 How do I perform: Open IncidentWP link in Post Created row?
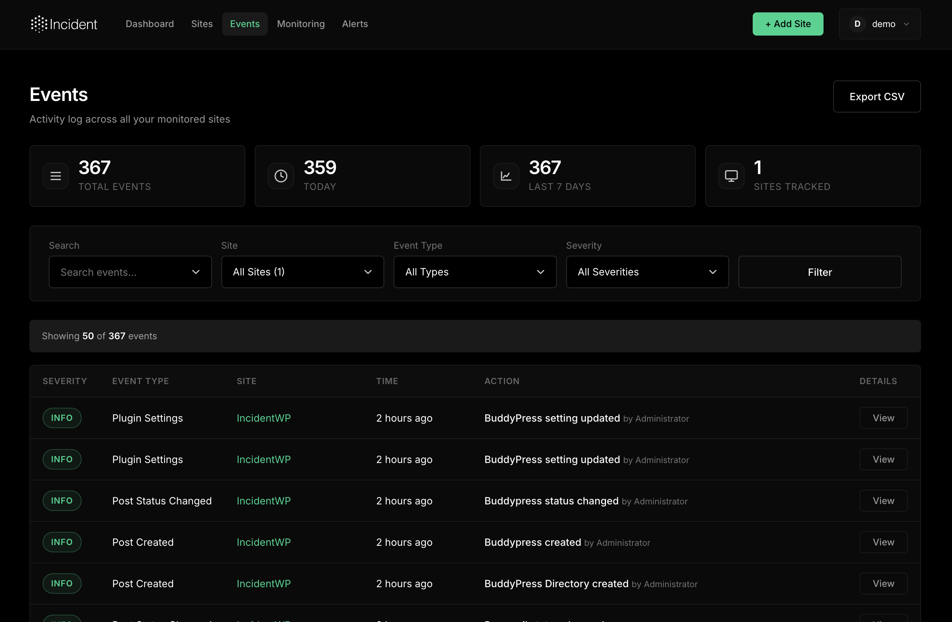coord(264,542)
